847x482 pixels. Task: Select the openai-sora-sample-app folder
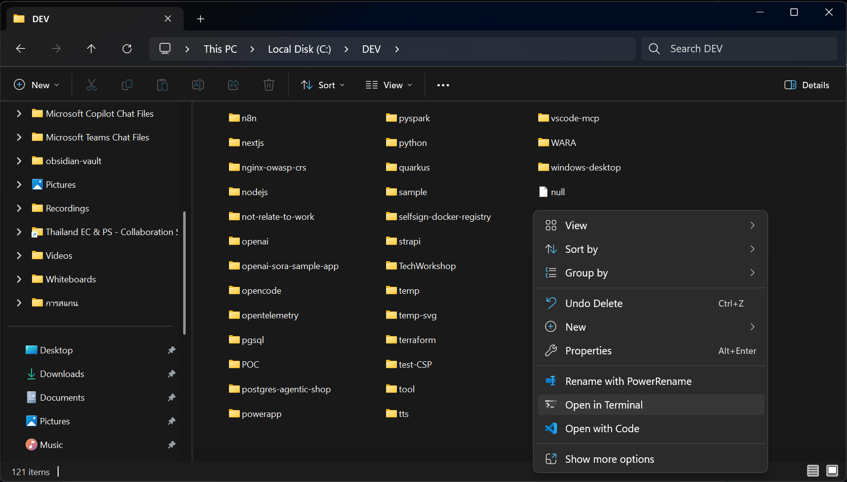click(x=284, y=266)
